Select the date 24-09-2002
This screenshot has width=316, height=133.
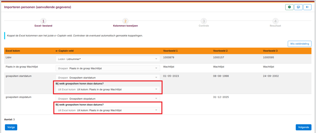click(x=271, y=76)
